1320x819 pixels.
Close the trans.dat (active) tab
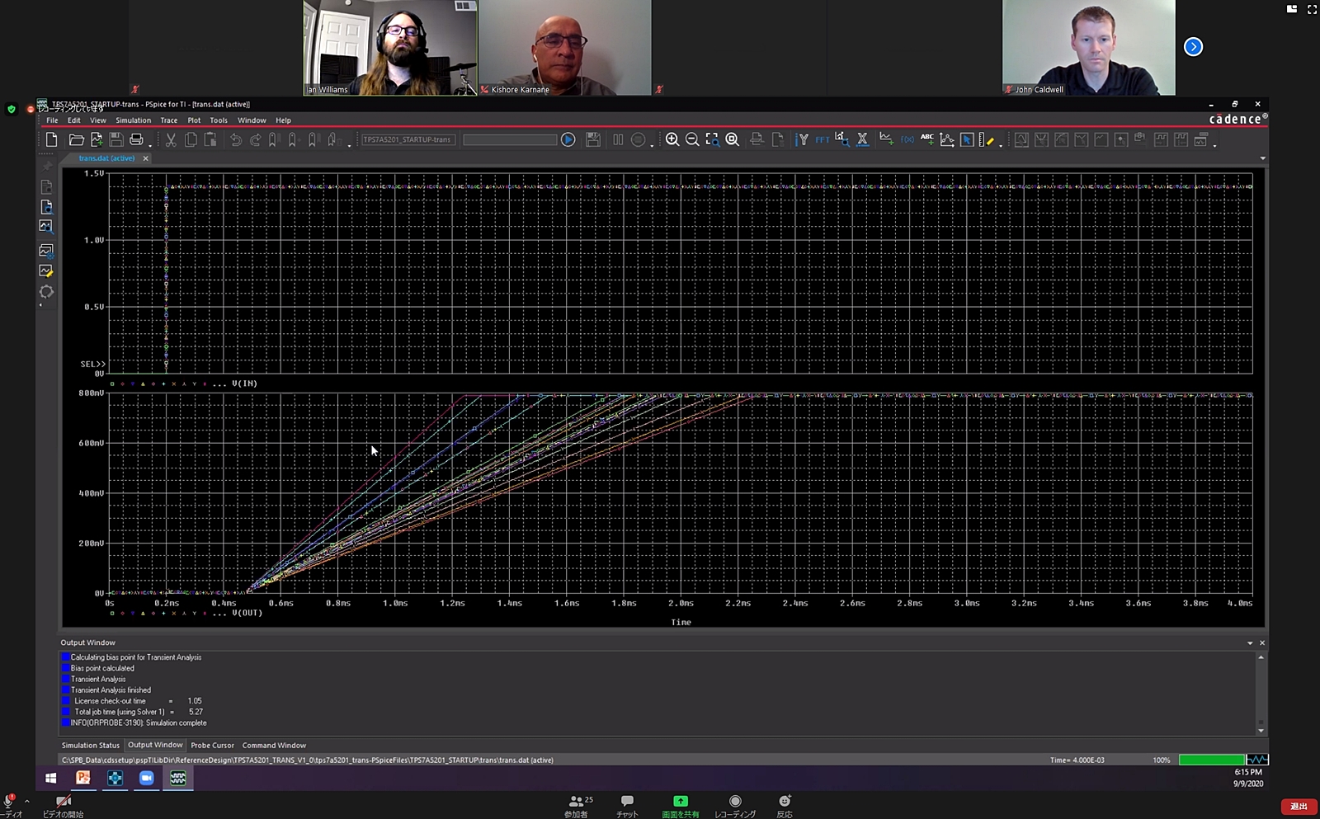click(x=146, y=158)
